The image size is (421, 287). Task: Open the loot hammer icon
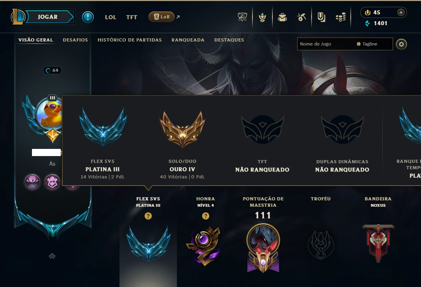[x=302, y=17]
